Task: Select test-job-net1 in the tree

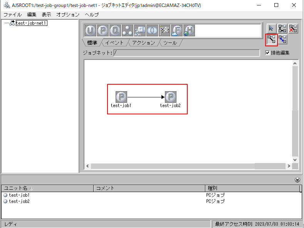Action: (x=32, y=23)
